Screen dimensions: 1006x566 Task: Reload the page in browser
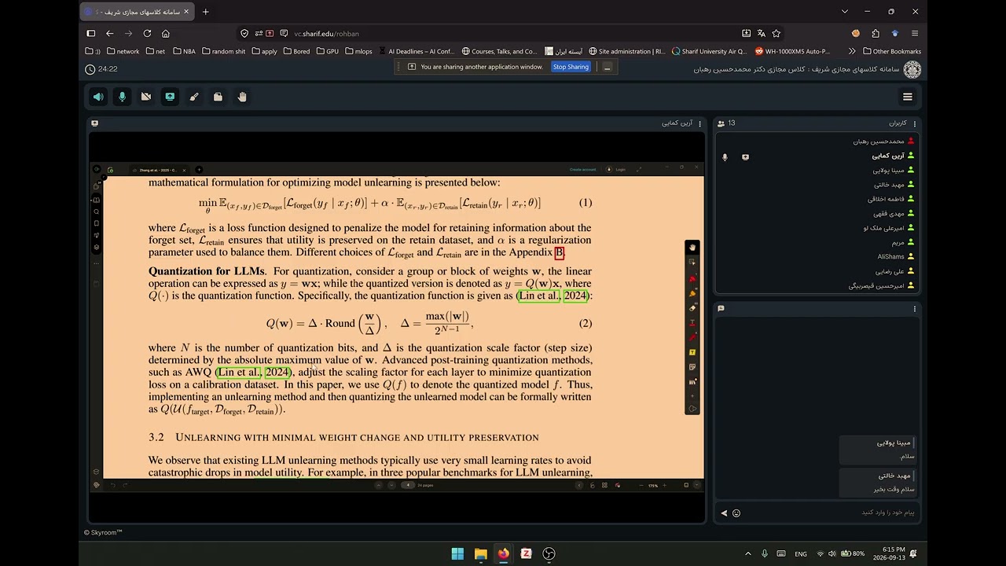pyautogui.click(x=147, y=34)
